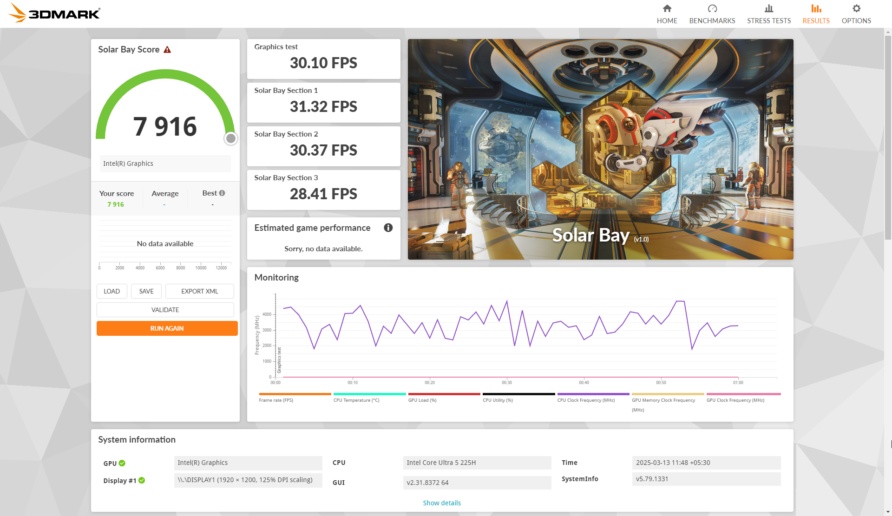The width and height of the screenshot is (892, 516).
Task: Open the Show details link
Action: coord(442,503)
